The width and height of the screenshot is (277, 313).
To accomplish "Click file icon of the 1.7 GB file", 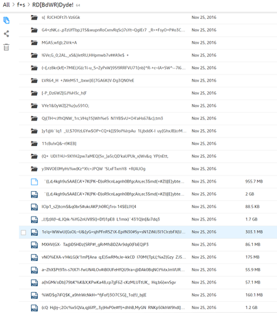I will 34,219.
